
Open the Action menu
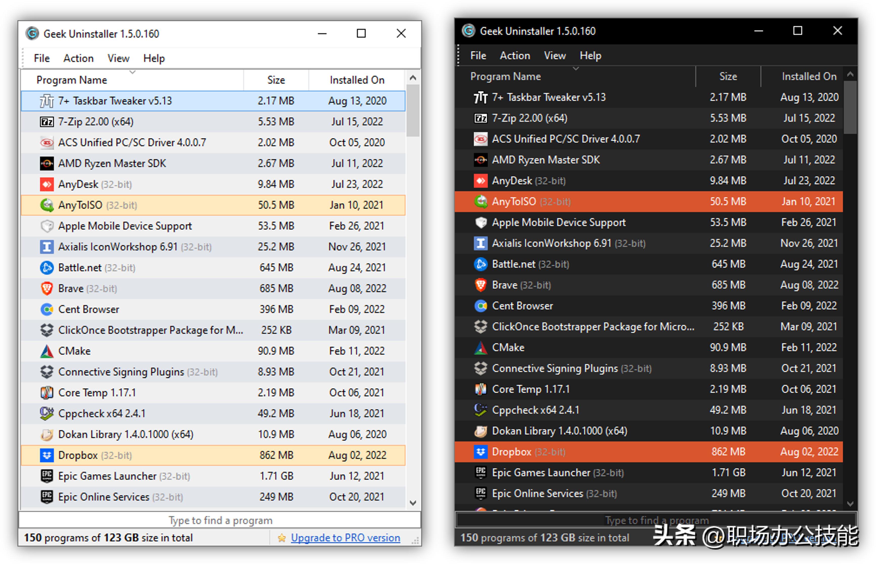click(78, 58)
